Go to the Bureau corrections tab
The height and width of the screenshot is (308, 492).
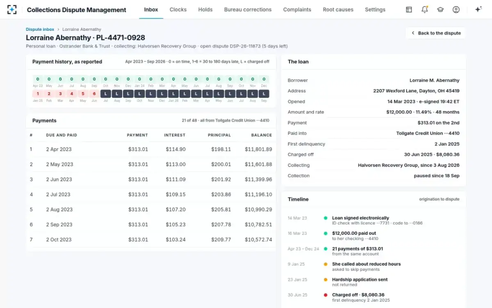pos(248,9)
